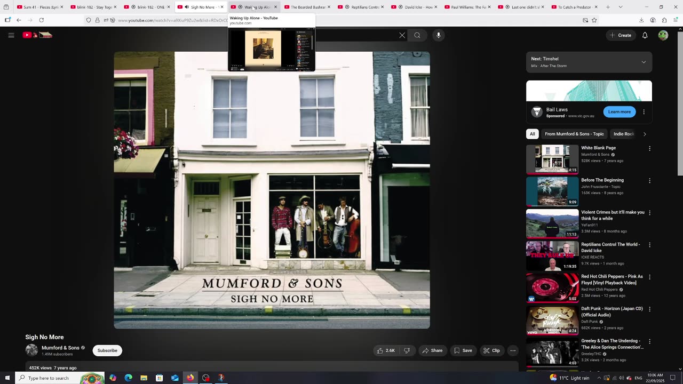683x384 pixels.
Task: Open Firefox View tab overview
Action: pyautogui.click(x=6, y=7)
